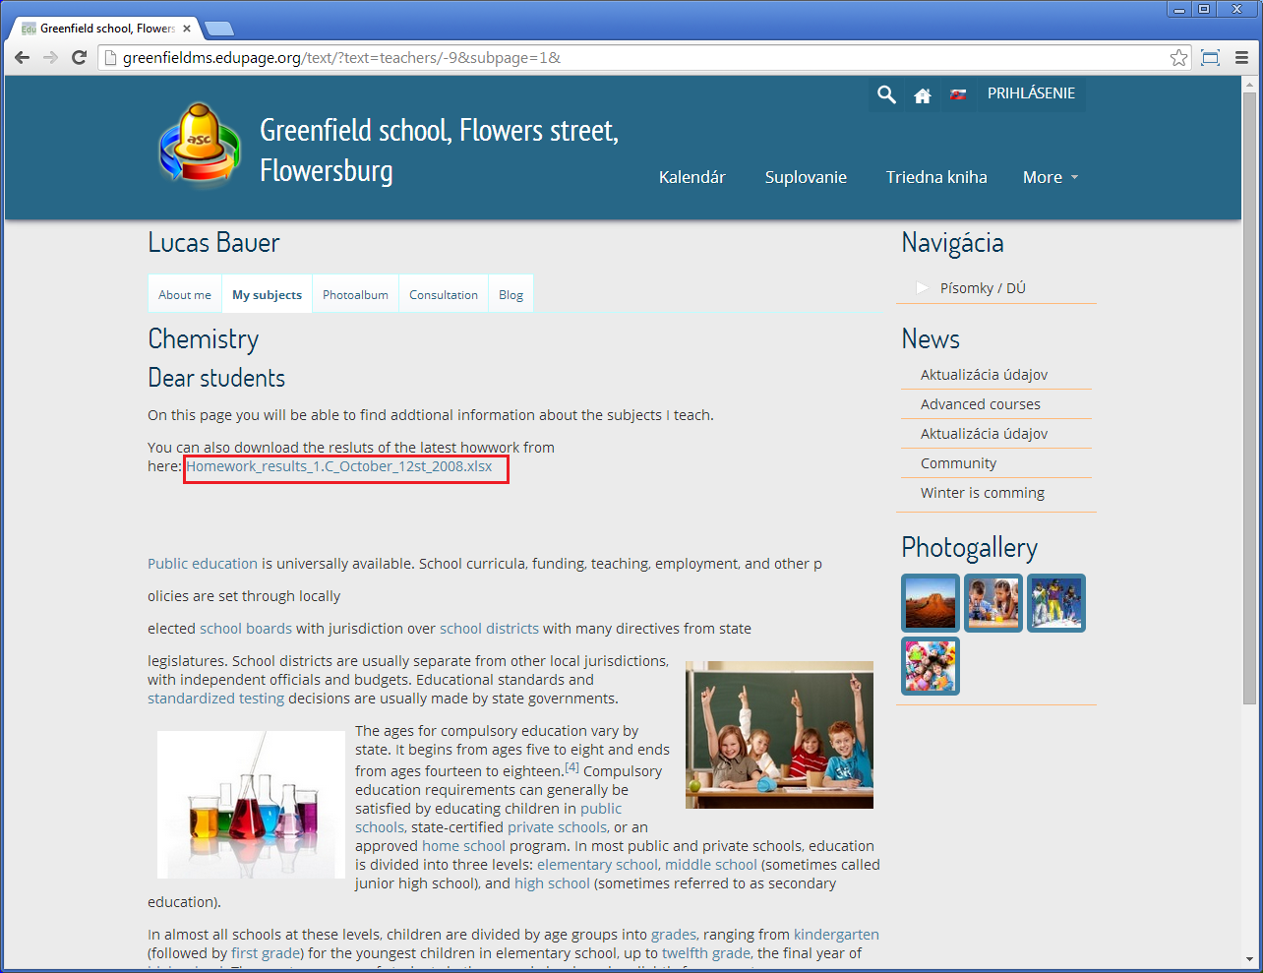This screenshot has height=973, width=1263.
Task: Switch language via Slovak flag icon
Action: pos(958,94)
